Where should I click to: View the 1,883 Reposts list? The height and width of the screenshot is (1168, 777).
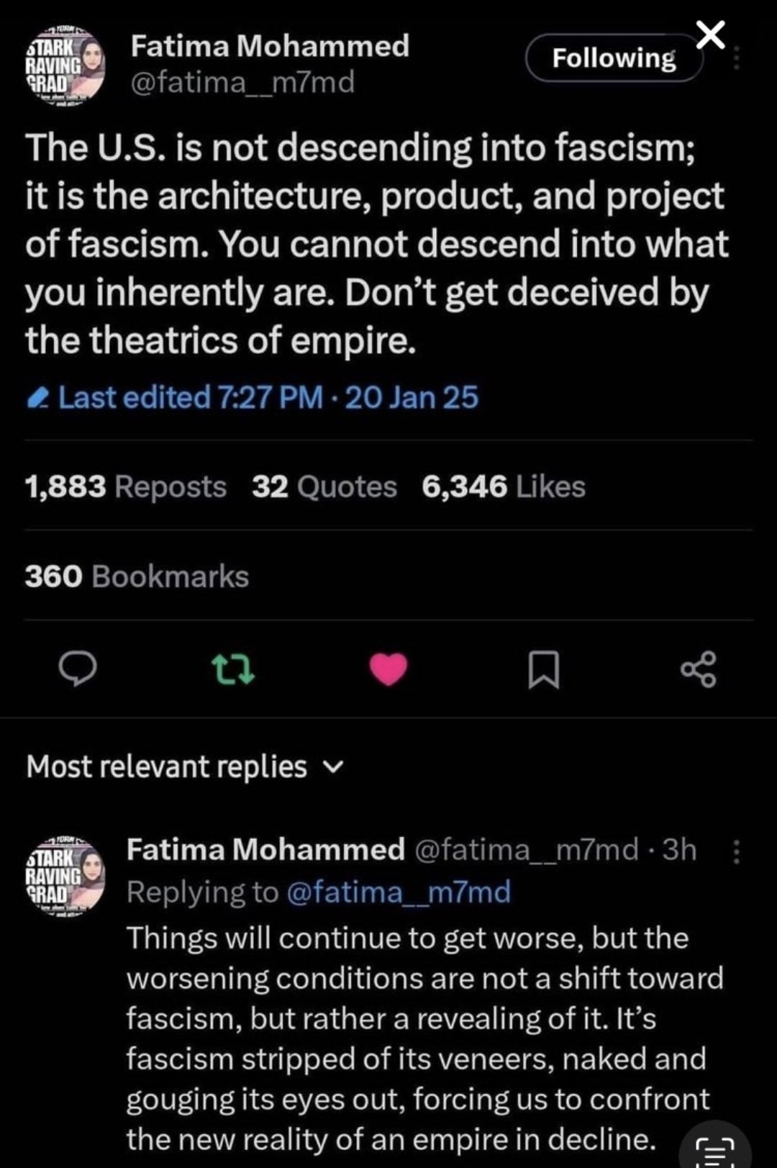point(126,487)
